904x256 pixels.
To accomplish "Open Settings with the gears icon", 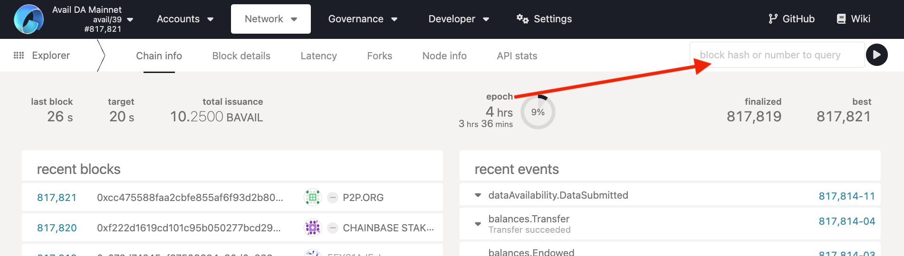I will coord(544,19).
